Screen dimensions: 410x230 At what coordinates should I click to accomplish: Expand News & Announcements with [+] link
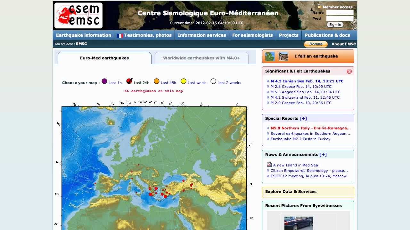[323, 155]
